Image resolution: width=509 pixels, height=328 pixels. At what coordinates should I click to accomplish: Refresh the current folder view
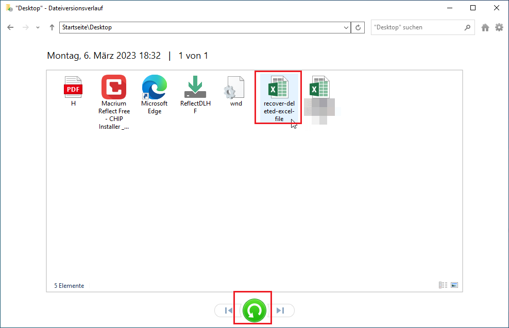[358, 28]
